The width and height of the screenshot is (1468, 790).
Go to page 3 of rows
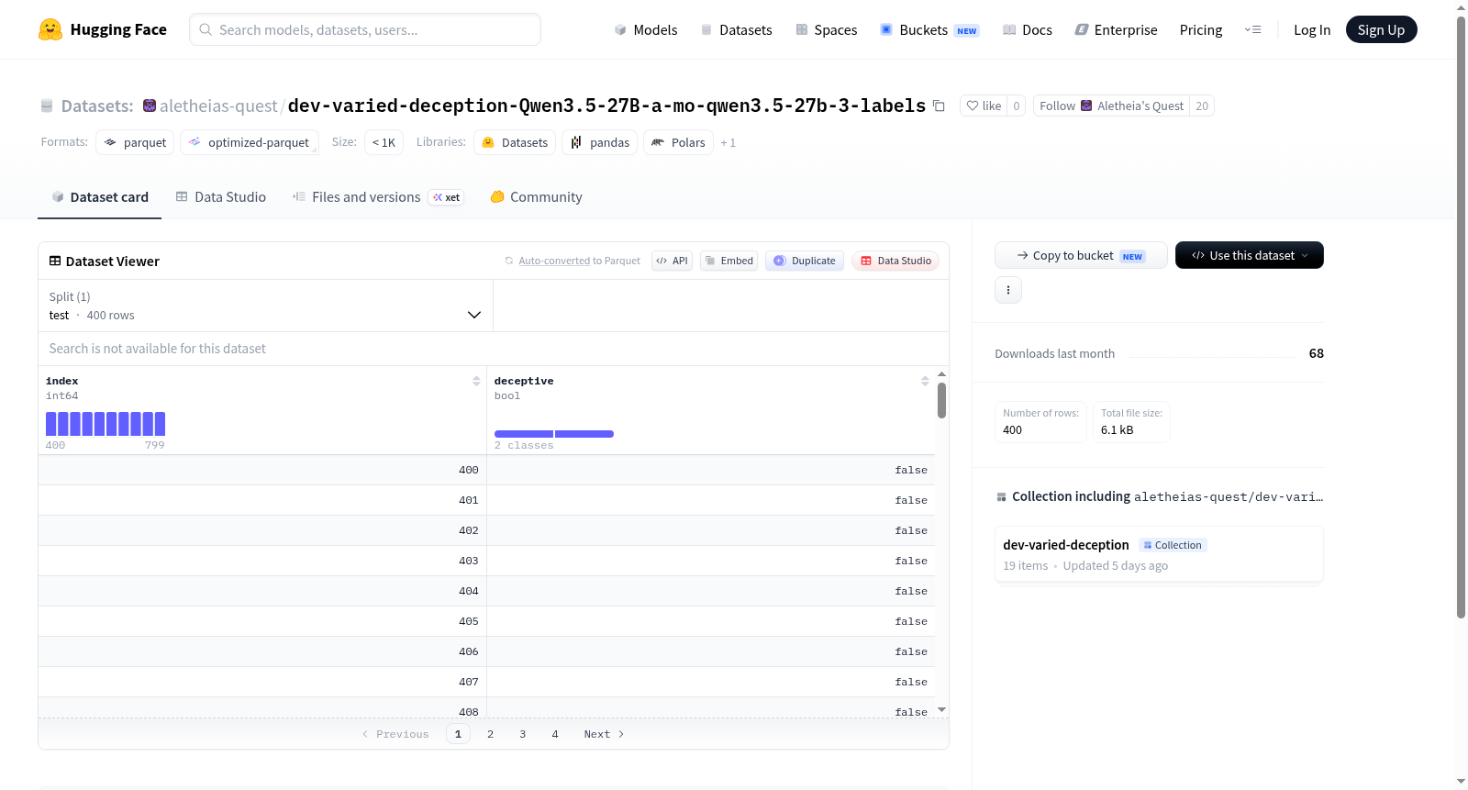pyautogui.click(x=522, y=734)
